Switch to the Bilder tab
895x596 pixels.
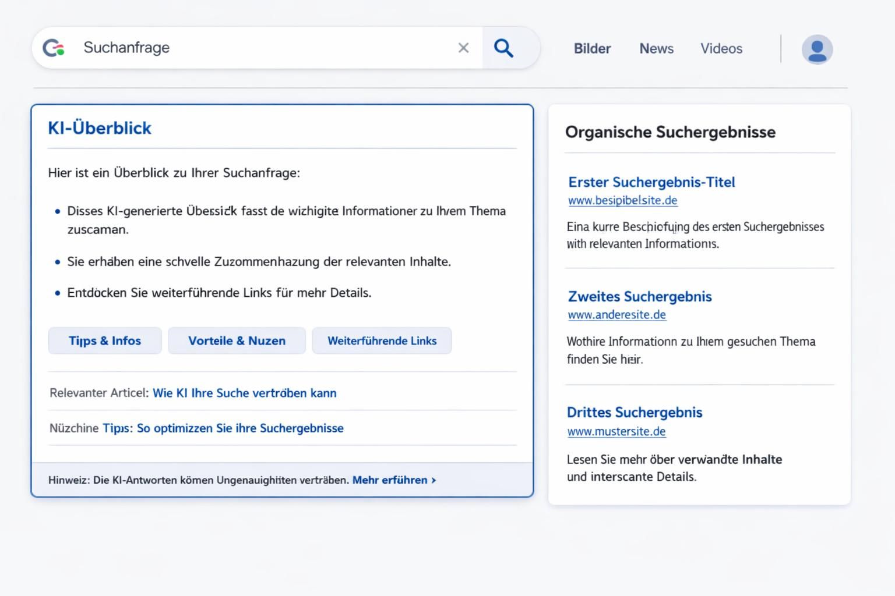tap(592, 49)
